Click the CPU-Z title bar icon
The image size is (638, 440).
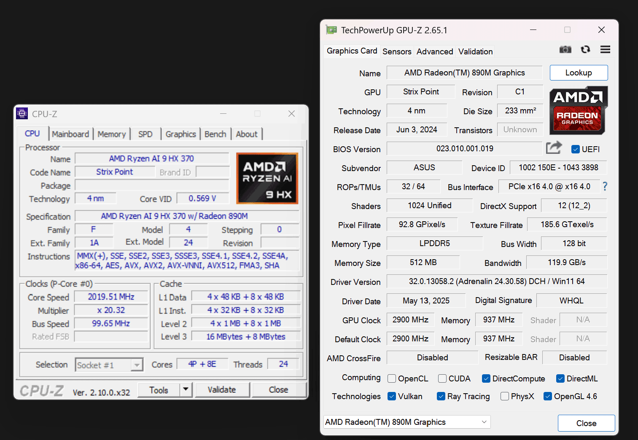[22, 113]
